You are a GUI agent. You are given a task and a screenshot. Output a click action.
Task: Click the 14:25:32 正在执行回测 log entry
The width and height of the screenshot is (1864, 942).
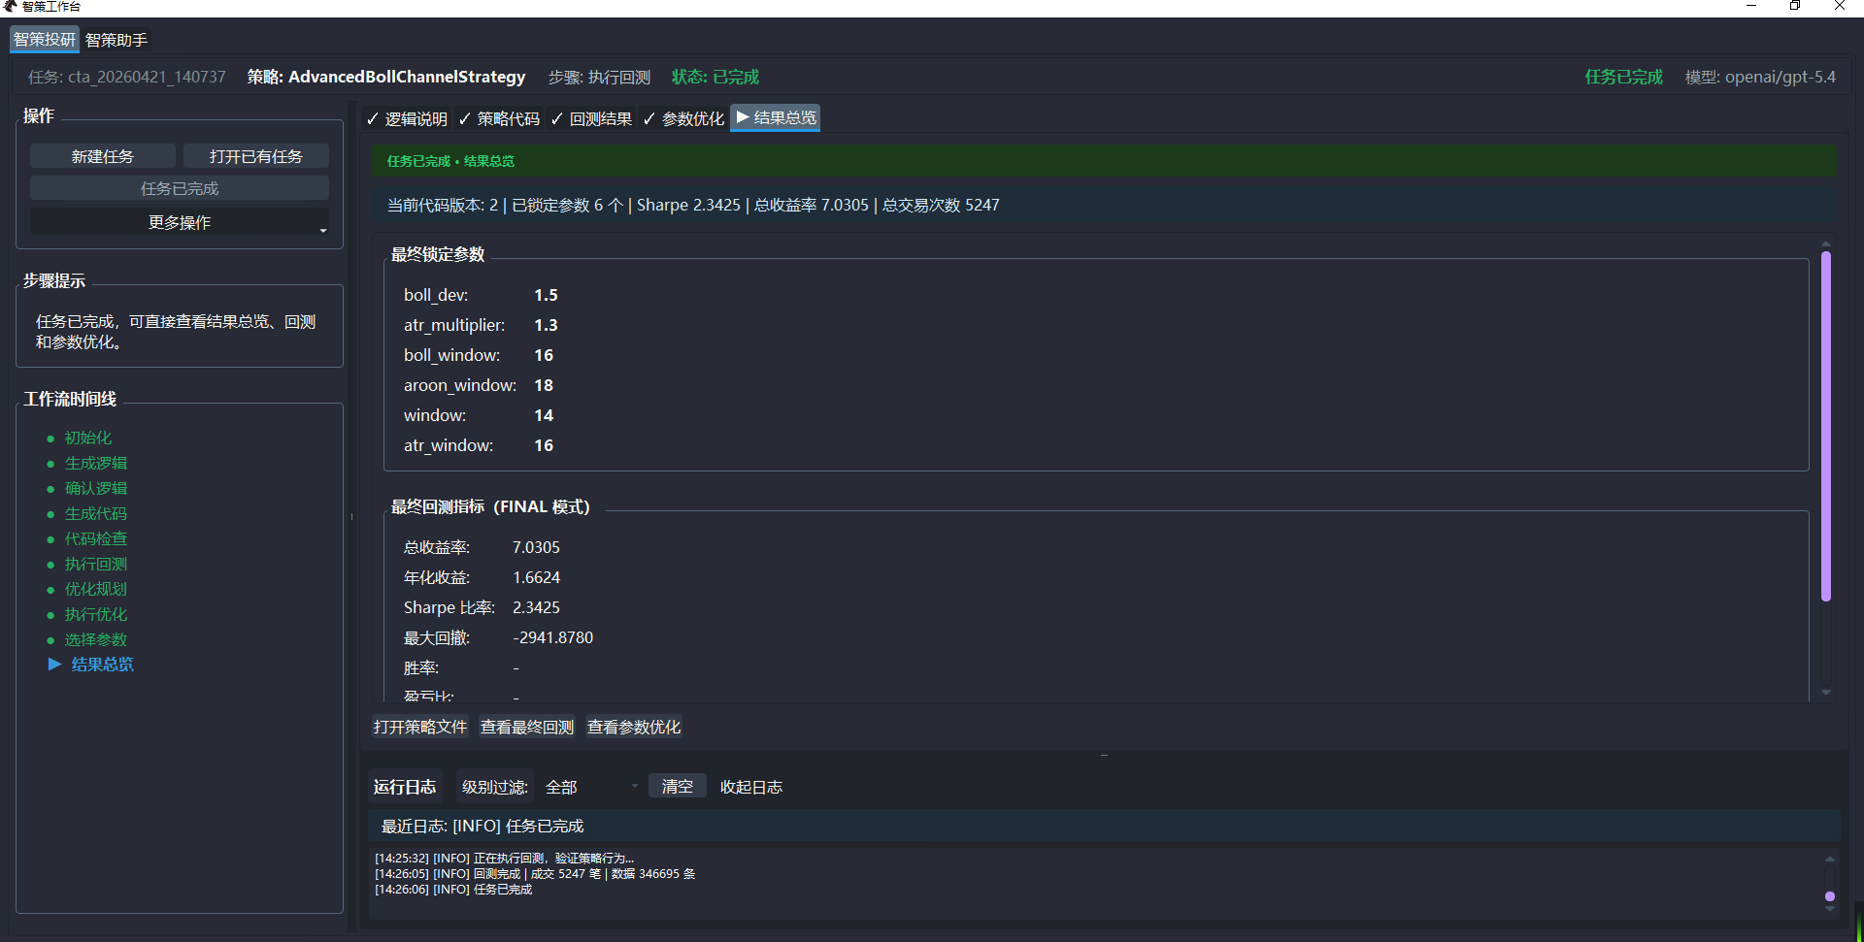504,859
